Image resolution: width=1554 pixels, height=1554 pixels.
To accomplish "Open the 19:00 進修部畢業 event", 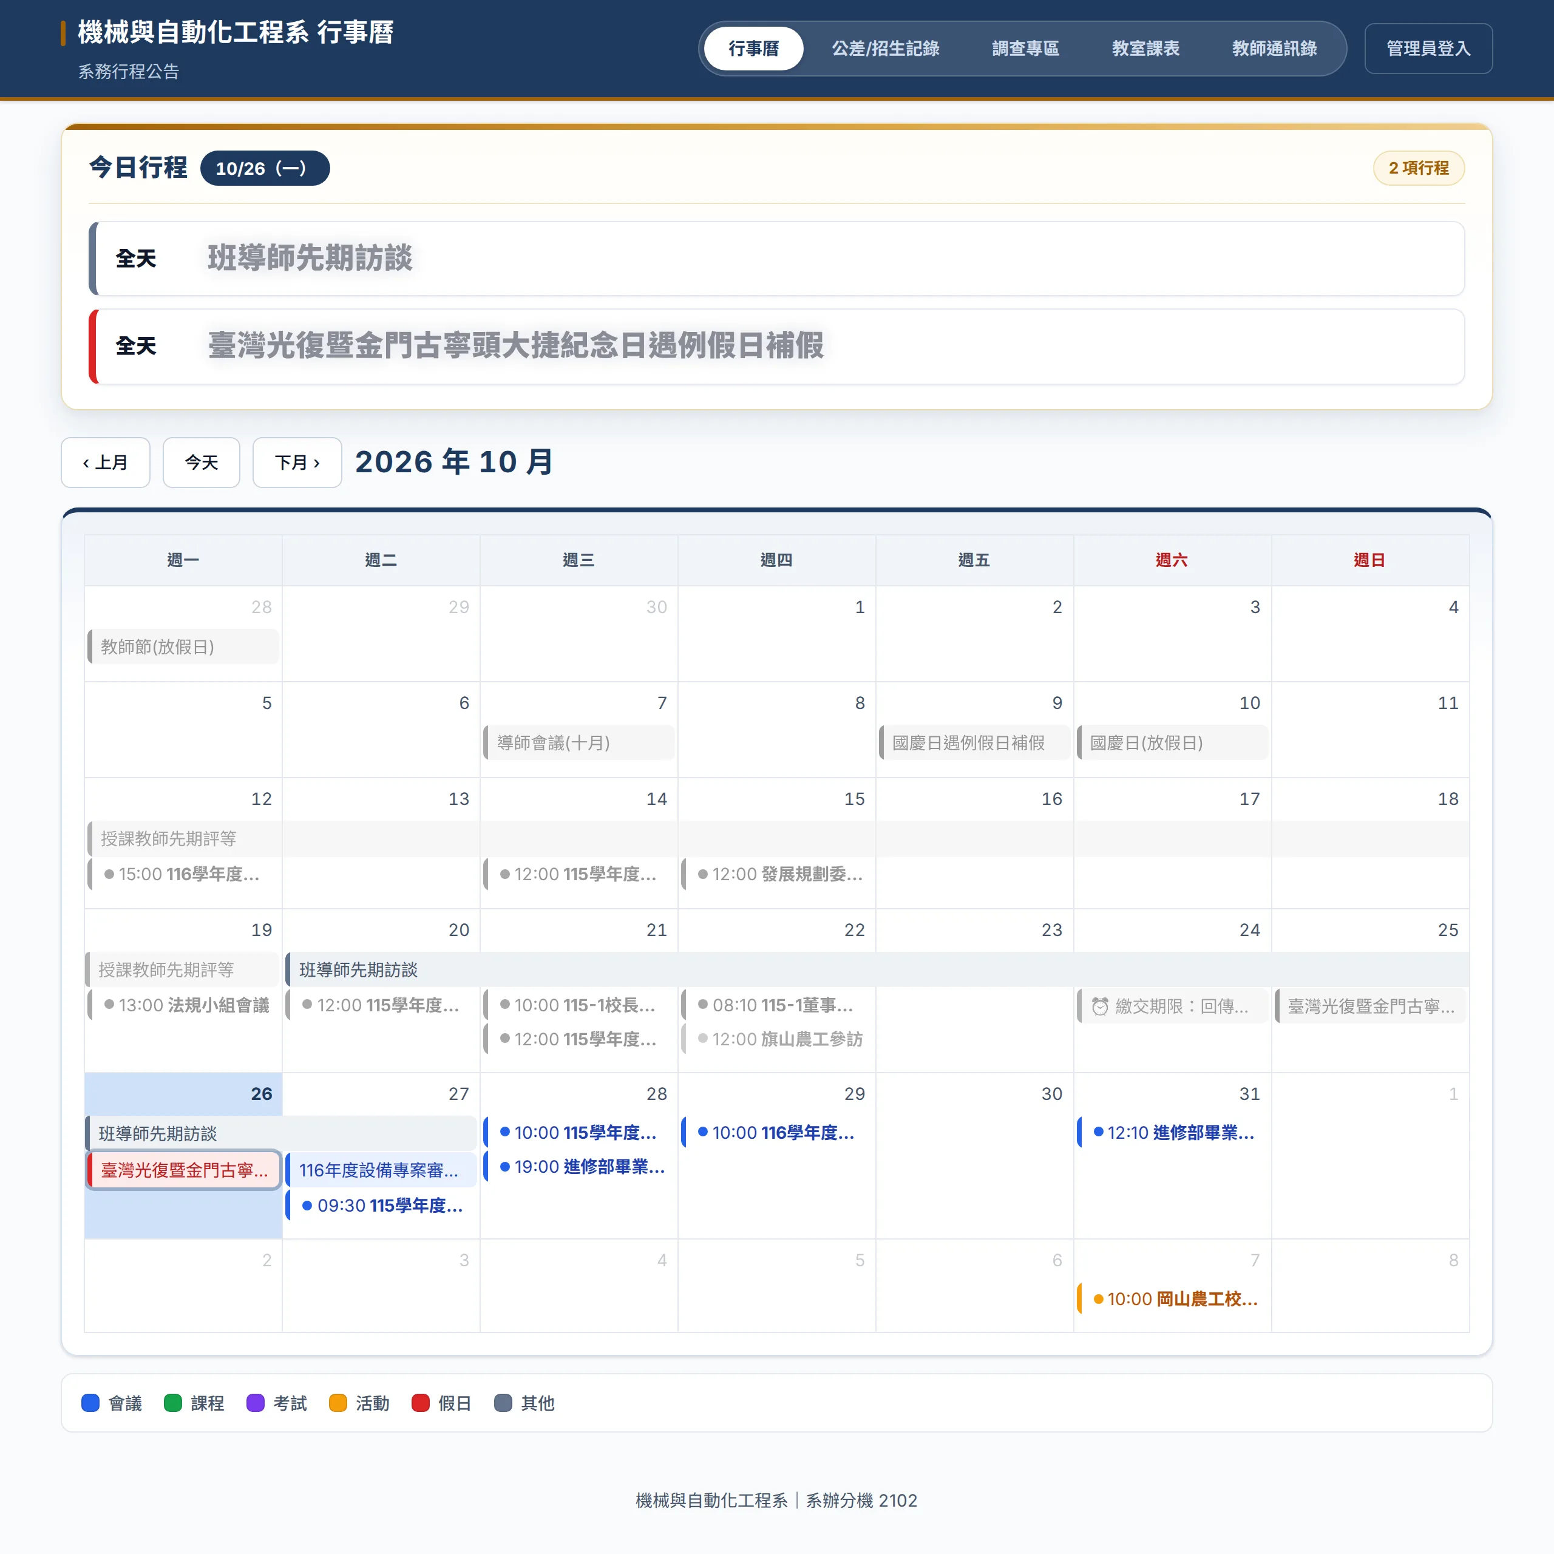I will point(579,1166).
